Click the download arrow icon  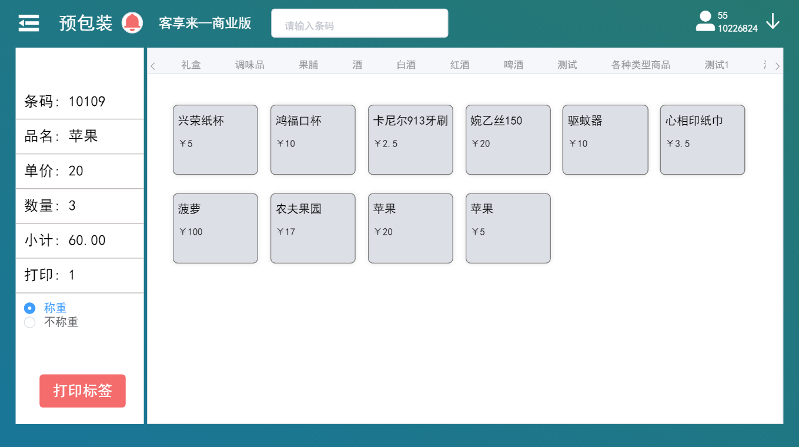coord(773,22)
